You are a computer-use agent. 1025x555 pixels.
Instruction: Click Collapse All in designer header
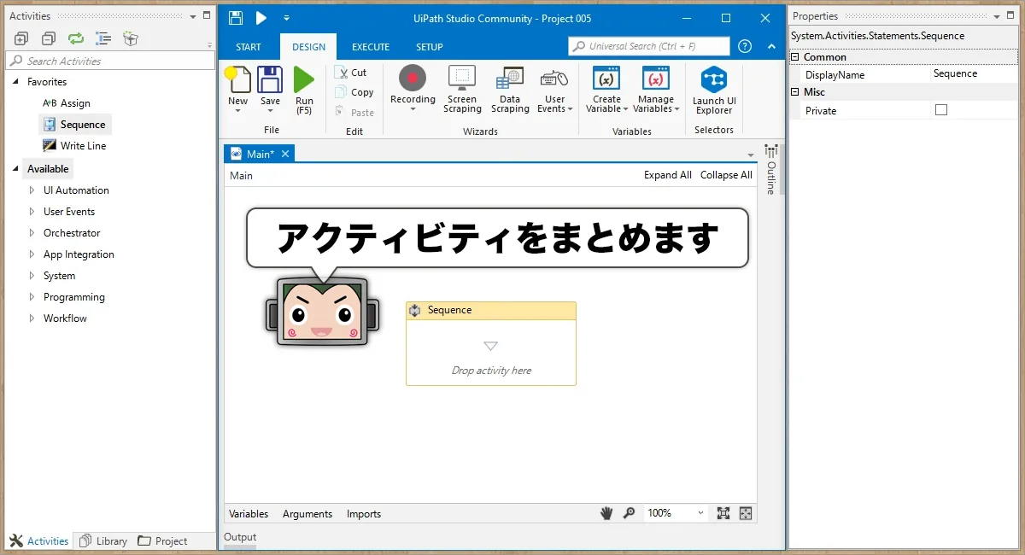point(726,175)
